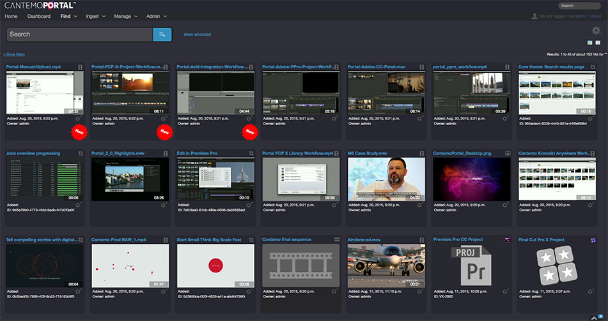Open the page settings gear icon

click(596, 31)
